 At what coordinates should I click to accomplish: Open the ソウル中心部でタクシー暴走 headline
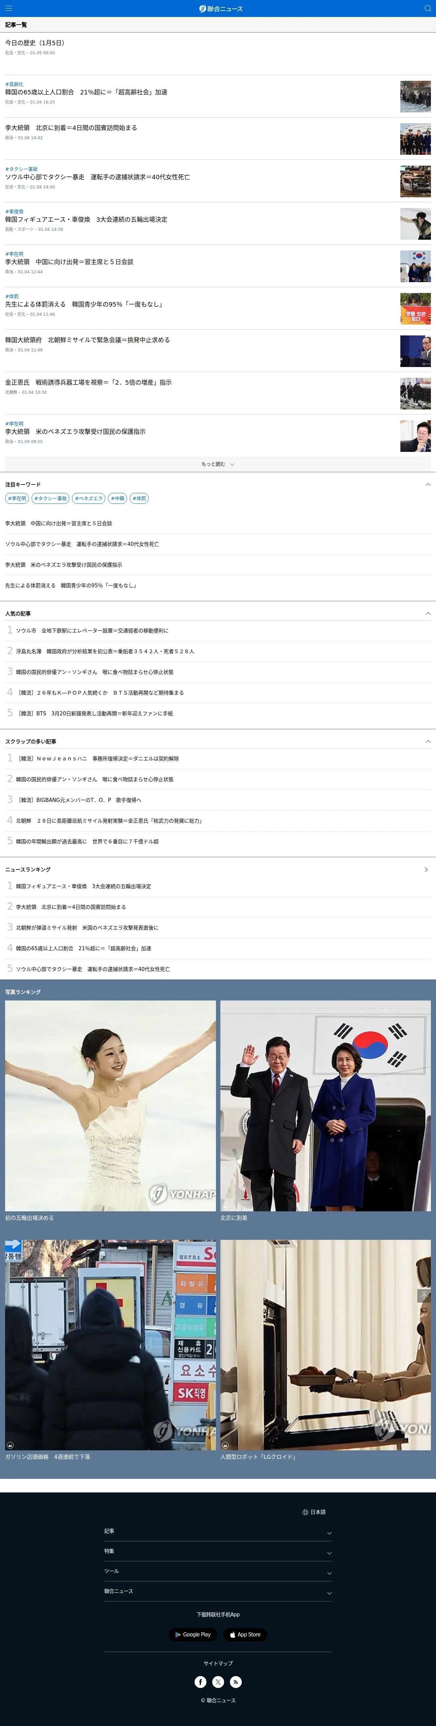point(97,178)
